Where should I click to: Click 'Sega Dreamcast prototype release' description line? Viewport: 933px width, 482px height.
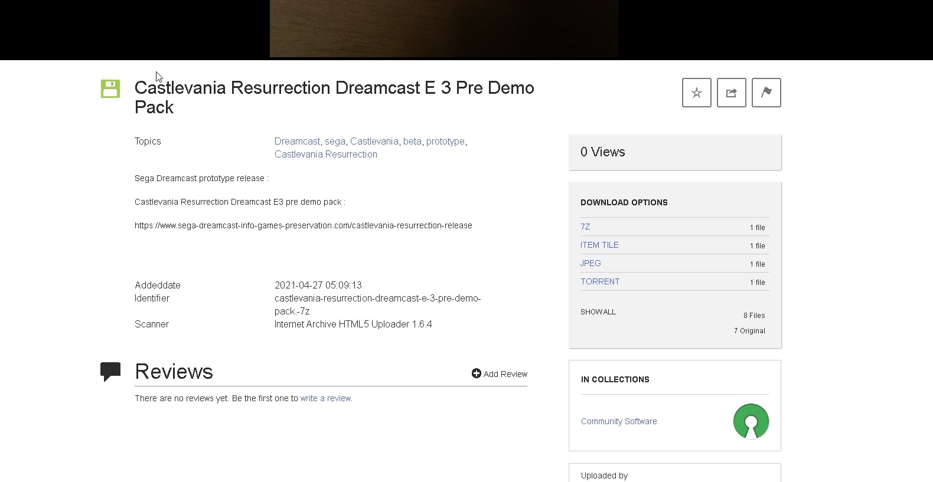pos(201,178)
